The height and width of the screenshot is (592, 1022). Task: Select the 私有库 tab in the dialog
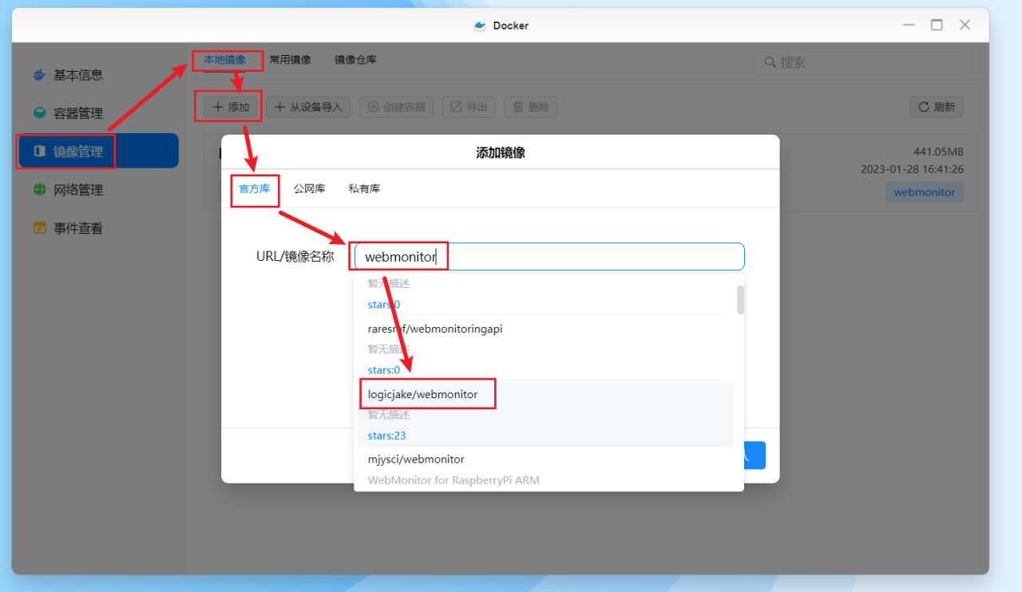tap(364, 188)
